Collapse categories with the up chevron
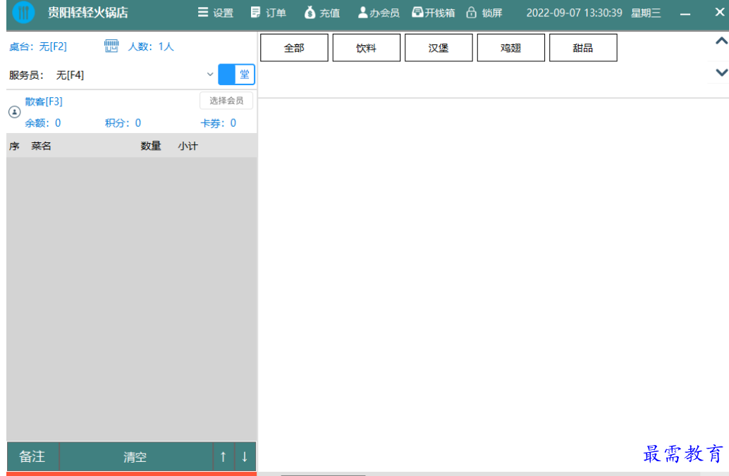This screenshot has height=476, width=729. click(721, 41)
